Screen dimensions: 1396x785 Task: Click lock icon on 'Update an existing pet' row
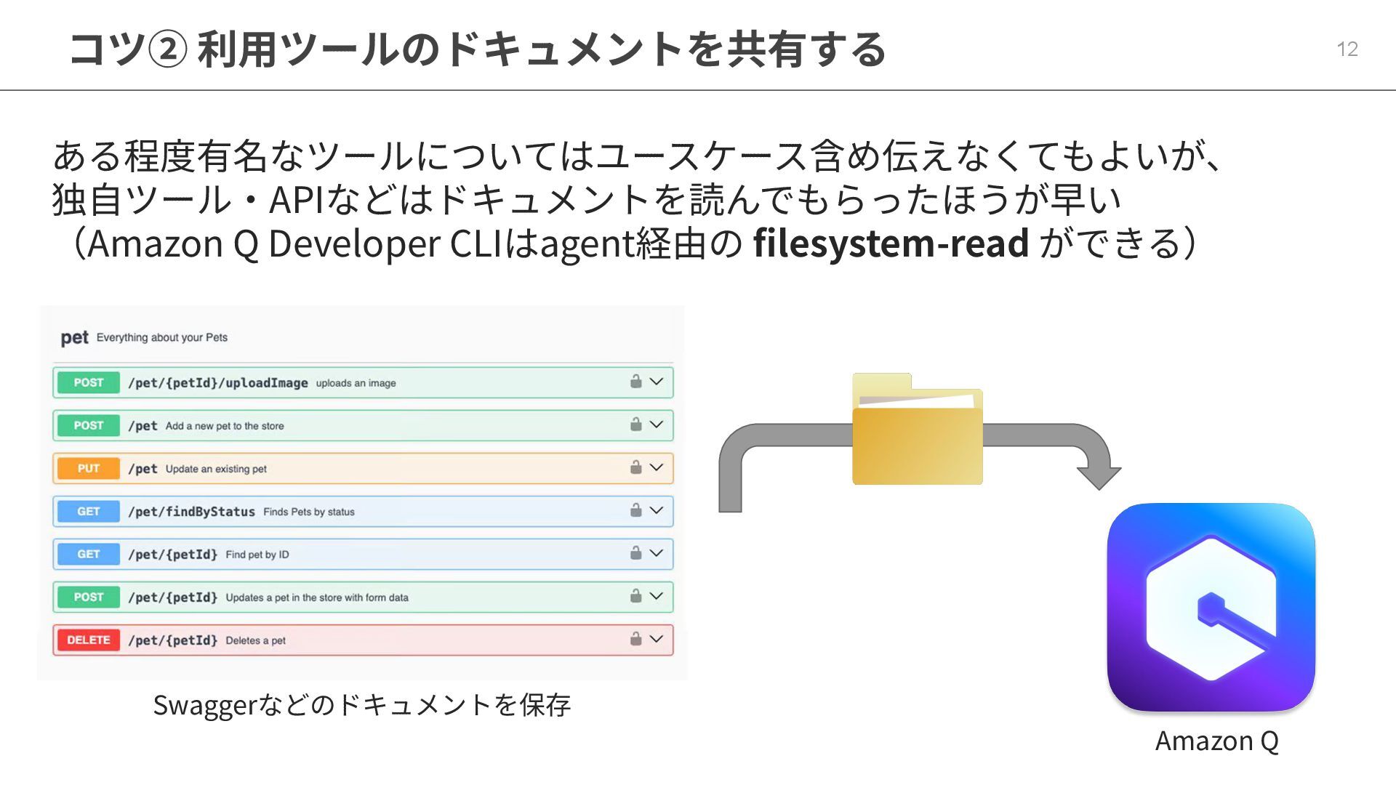[635, 467]
